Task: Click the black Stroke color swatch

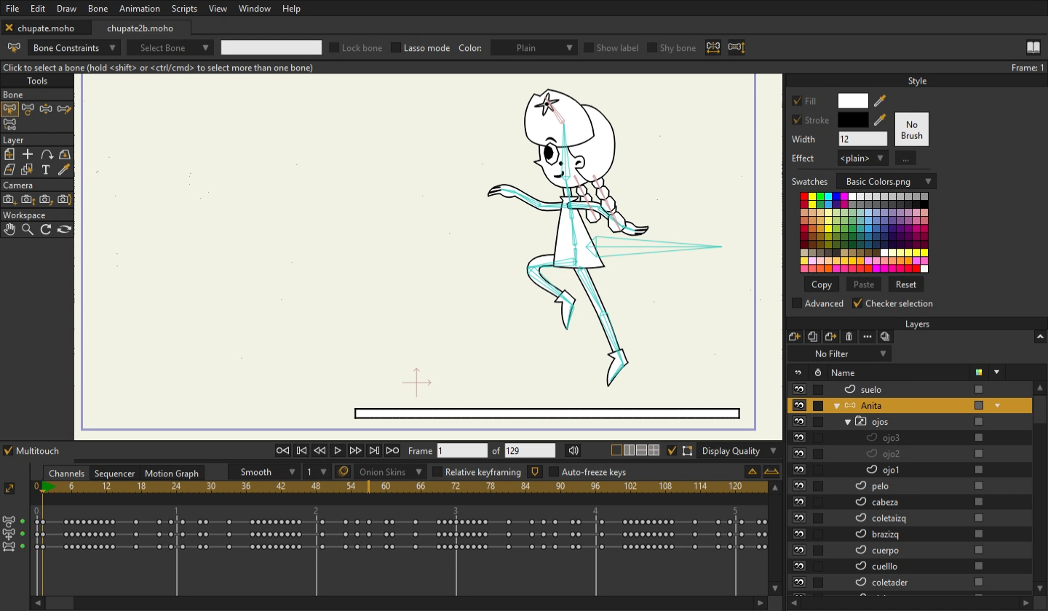Action: tap(852, 120)
